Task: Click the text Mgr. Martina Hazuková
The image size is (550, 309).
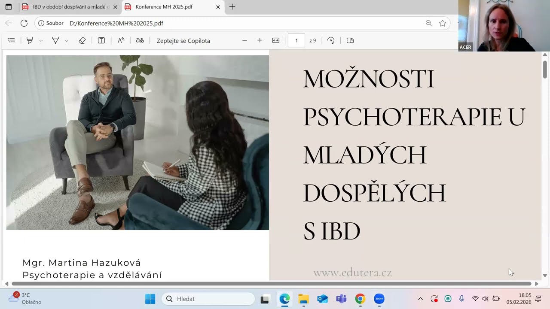Action: [82, 263]
